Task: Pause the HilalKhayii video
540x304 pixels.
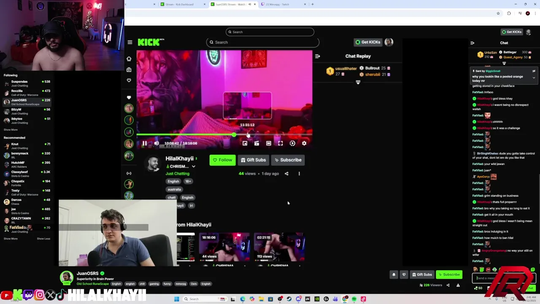Action: pos(144,143)
